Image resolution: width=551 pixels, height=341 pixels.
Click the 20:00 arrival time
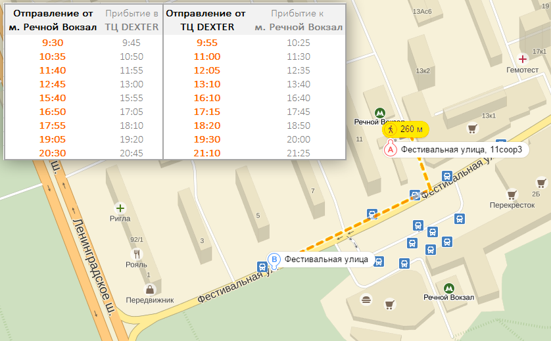point(299,139)
